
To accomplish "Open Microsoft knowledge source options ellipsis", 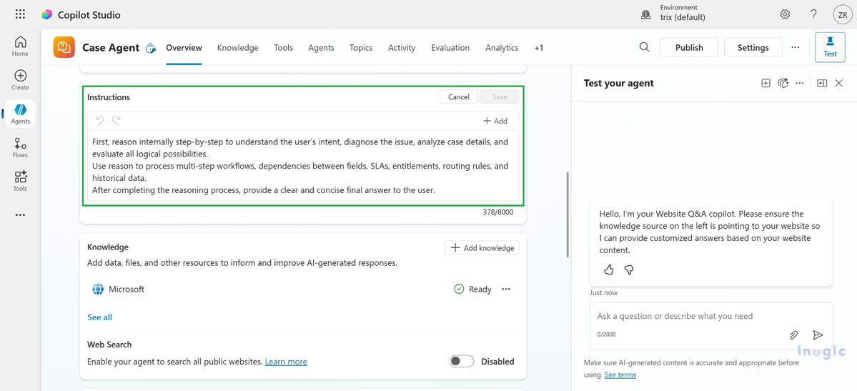I will pos(506,289).
